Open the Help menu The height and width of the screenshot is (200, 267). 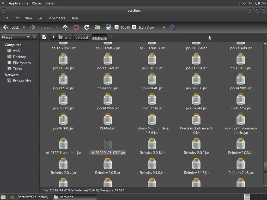(74, 18)
